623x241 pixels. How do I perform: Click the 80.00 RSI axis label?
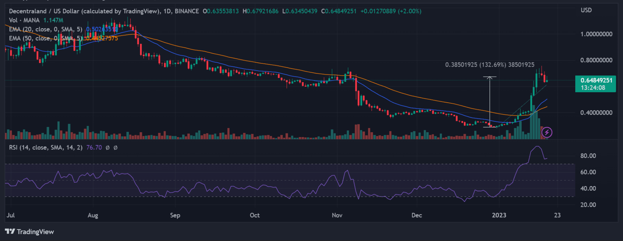tap(588, 156)
